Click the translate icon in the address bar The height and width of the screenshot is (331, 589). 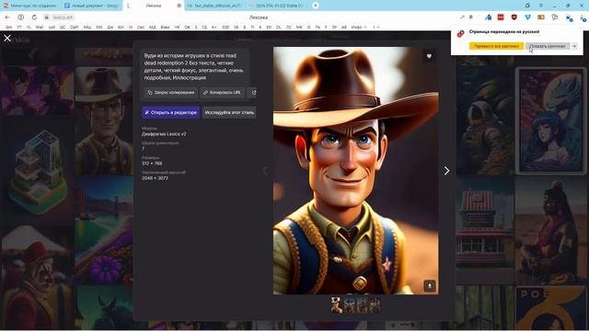(x=462, y=17)
